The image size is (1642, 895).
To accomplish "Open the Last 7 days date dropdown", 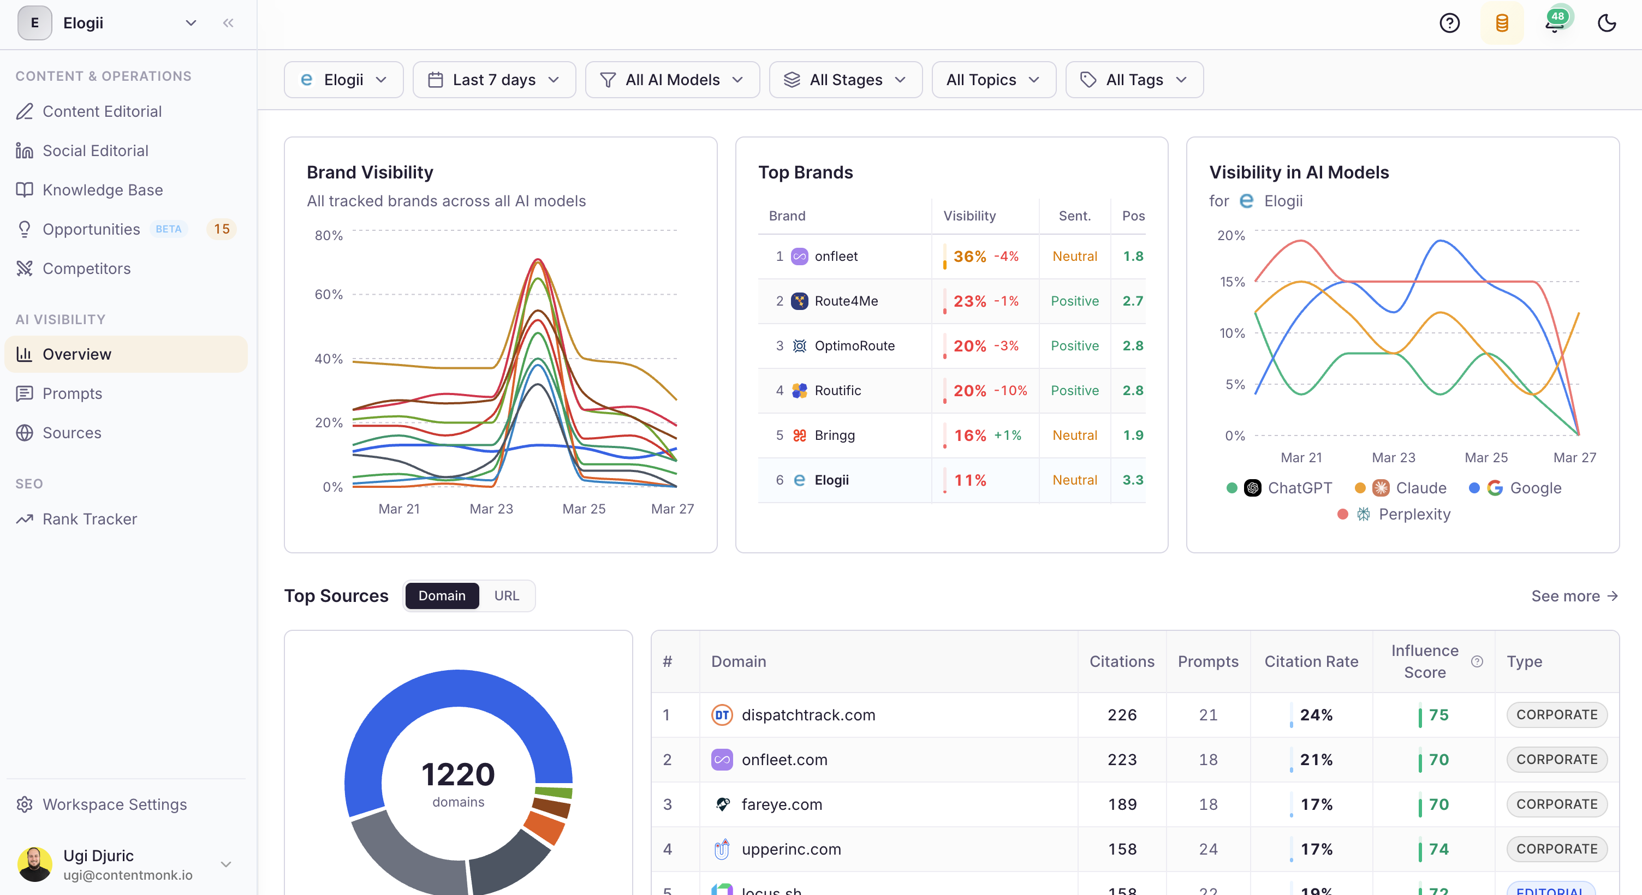I will click(x=494, y=79).
